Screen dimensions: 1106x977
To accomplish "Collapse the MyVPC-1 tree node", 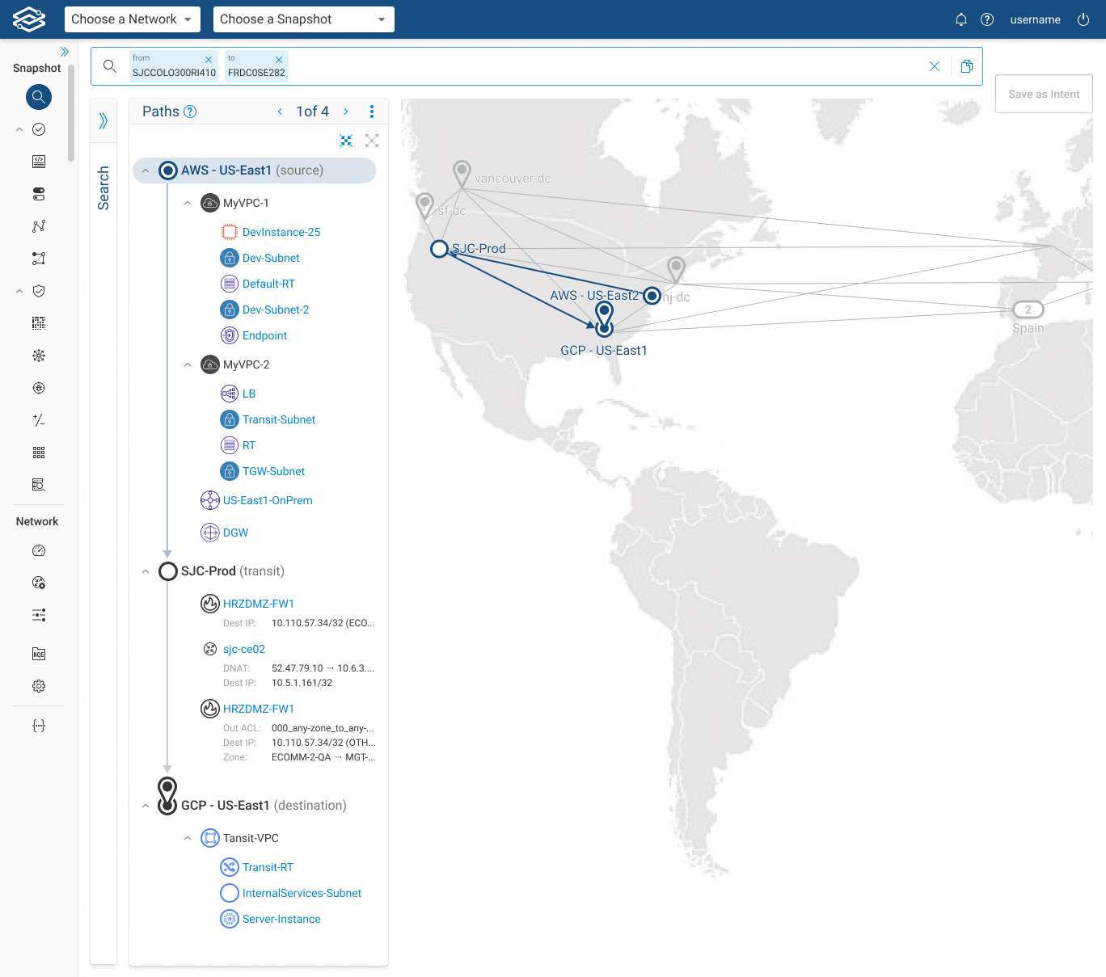I will tap(188, 203).
